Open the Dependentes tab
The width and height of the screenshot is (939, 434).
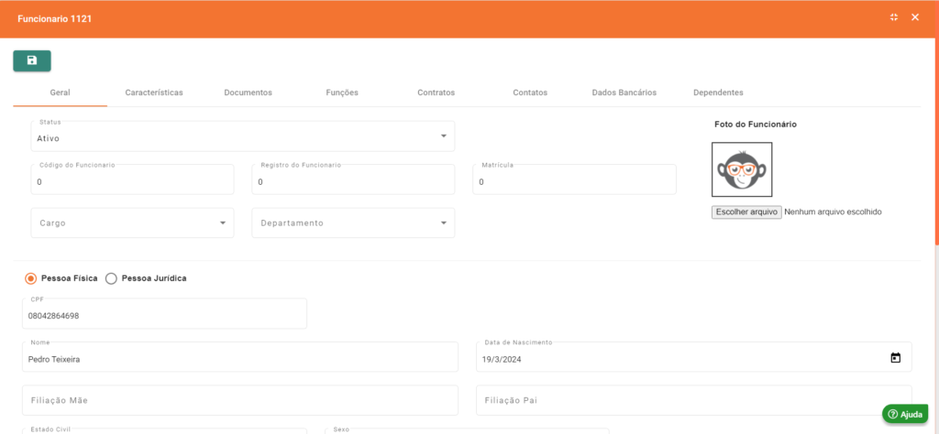click(718, 92)
